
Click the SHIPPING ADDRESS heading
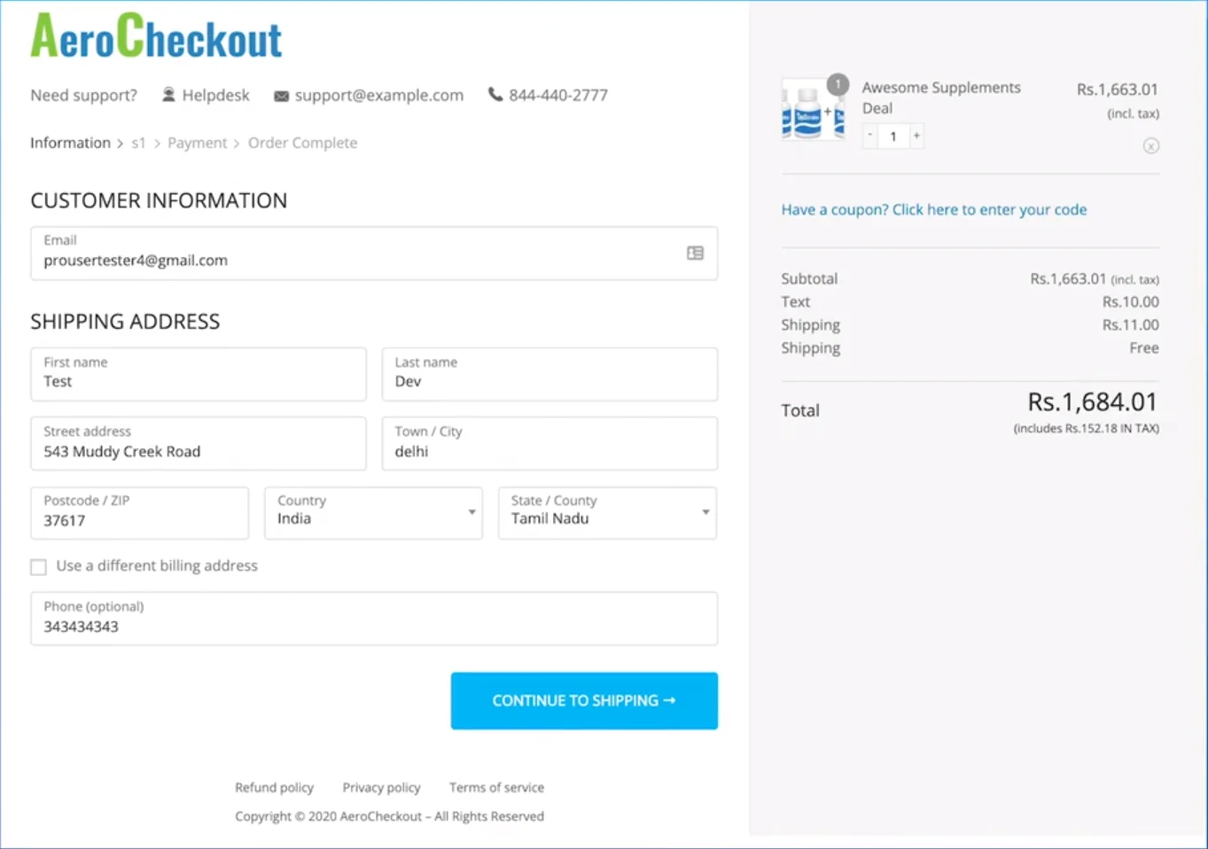[125, 321]
